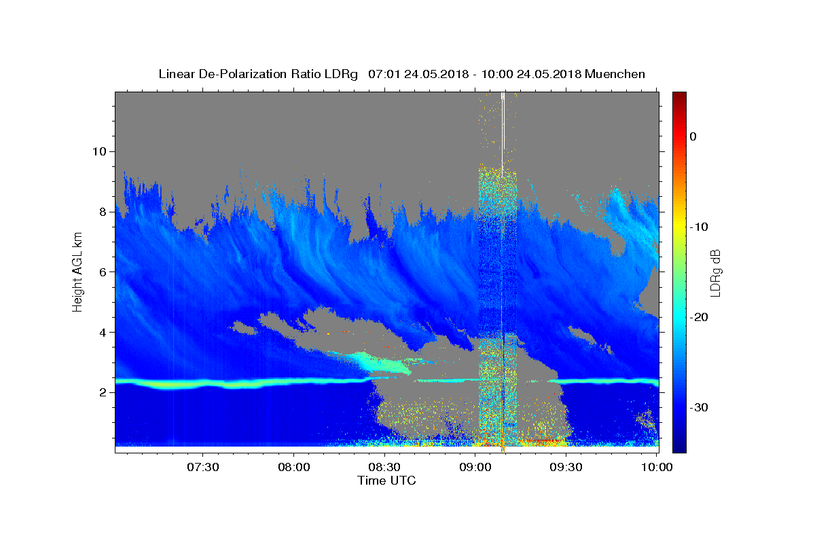The width and height of the screenshot is (815, 543).
Task: Click the colorbar label '-30'
Action: (700, 407)
